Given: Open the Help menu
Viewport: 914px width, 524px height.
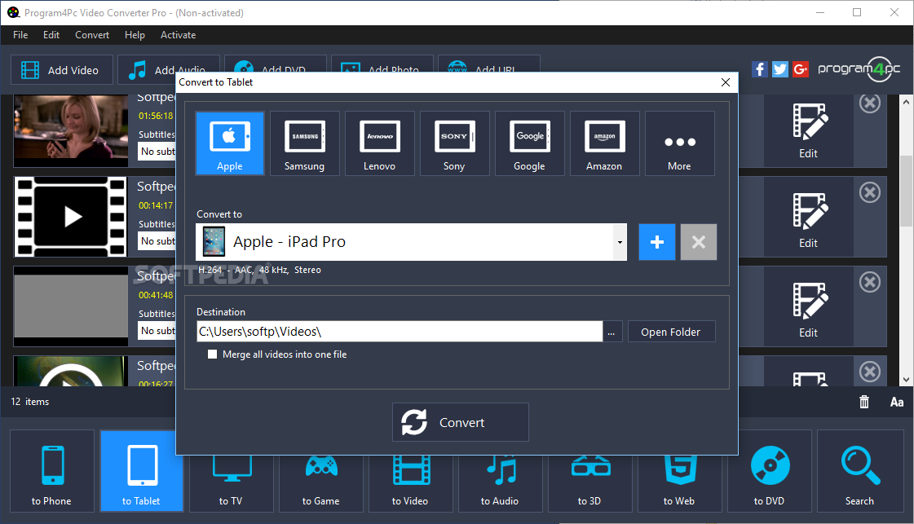Looking at the screenshot, I should pyautogui.click(x=135, y=35).
